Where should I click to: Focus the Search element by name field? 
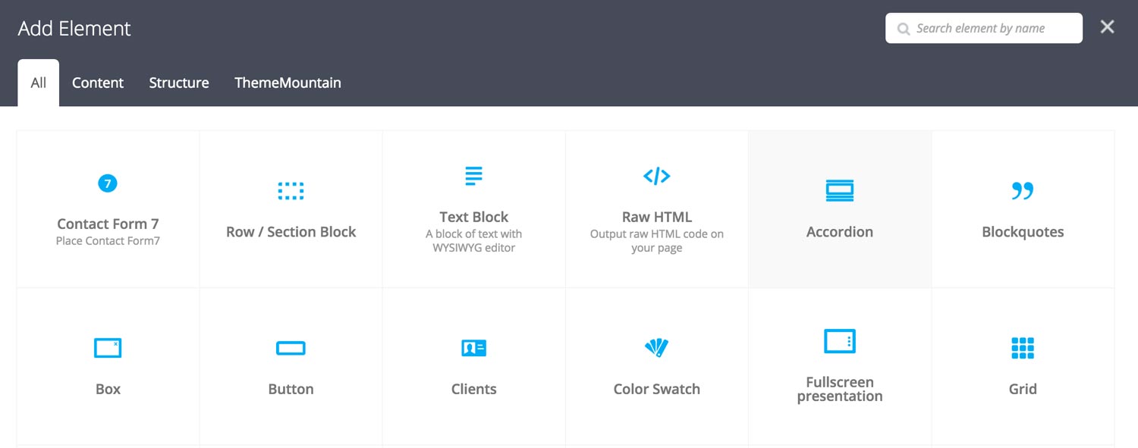(x=984, y=28)
